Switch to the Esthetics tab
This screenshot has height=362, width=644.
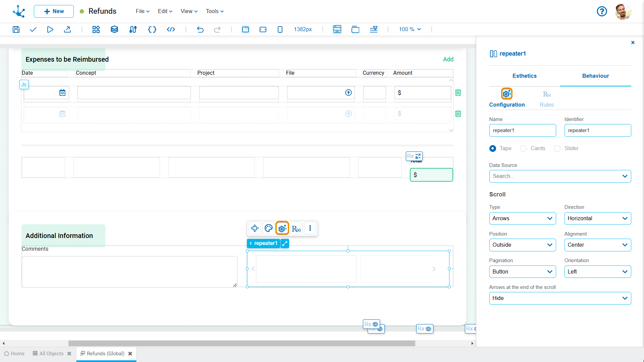pos(524,76)
